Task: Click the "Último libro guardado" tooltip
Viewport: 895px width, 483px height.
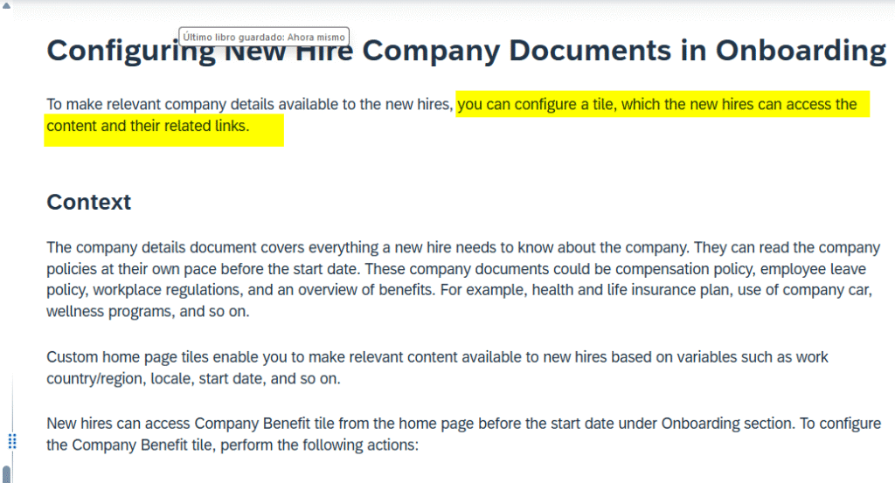Action: click(264, 37)
